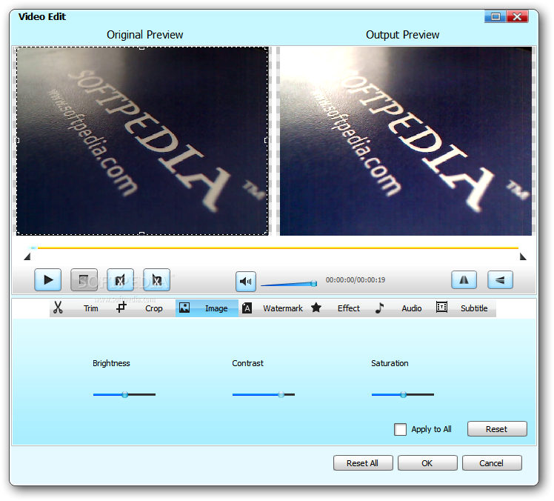Image resolution: width=554 pixels, height=501 pixels.
Task: Click the crop handle on top edge
Action: [x=141, y=48]
